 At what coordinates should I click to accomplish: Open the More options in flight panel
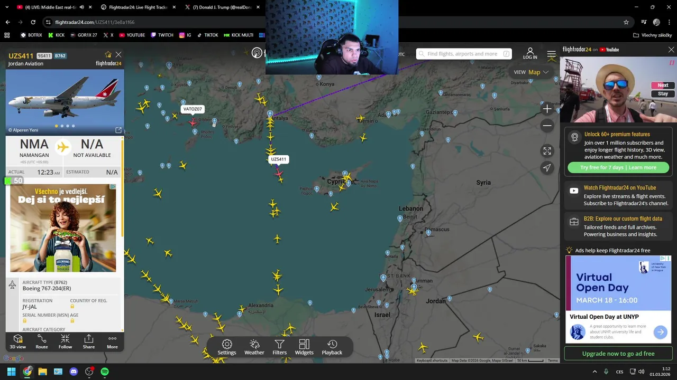(x=112, y=341)
